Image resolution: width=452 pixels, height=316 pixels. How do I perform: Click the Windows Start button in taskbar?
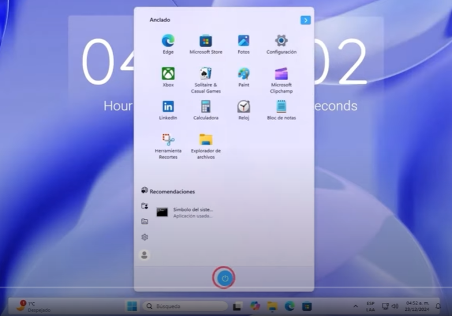pyautogui.click(x=132, y=306)
